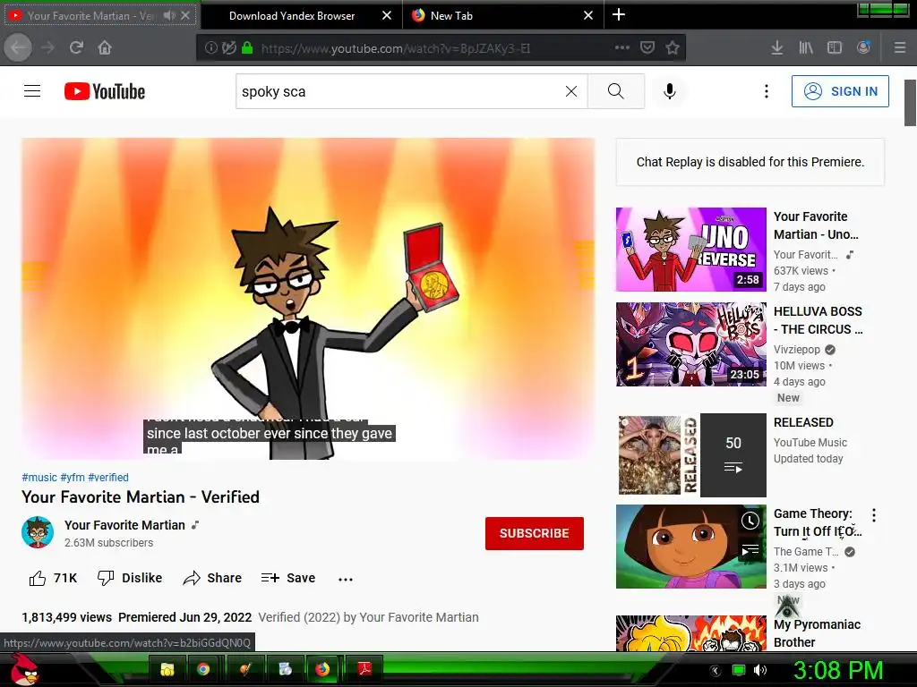Open YouTube settings three-dot menu
This screenshot has width=917, height=687.
pos(767,91)
